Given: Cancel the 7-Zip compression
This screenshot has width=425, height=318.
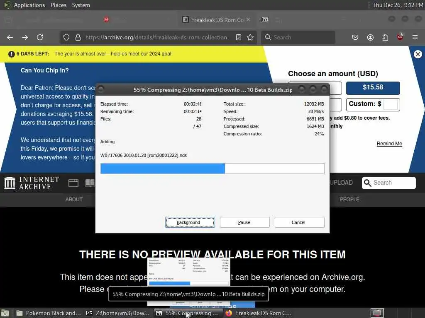Looking at the screenshot, I should (300, 222).
